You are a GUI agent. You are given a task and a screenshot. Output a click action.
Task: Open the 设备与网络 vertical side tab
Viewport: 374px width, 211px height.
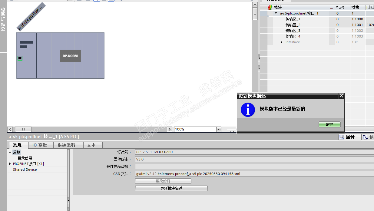pos(3,20)
